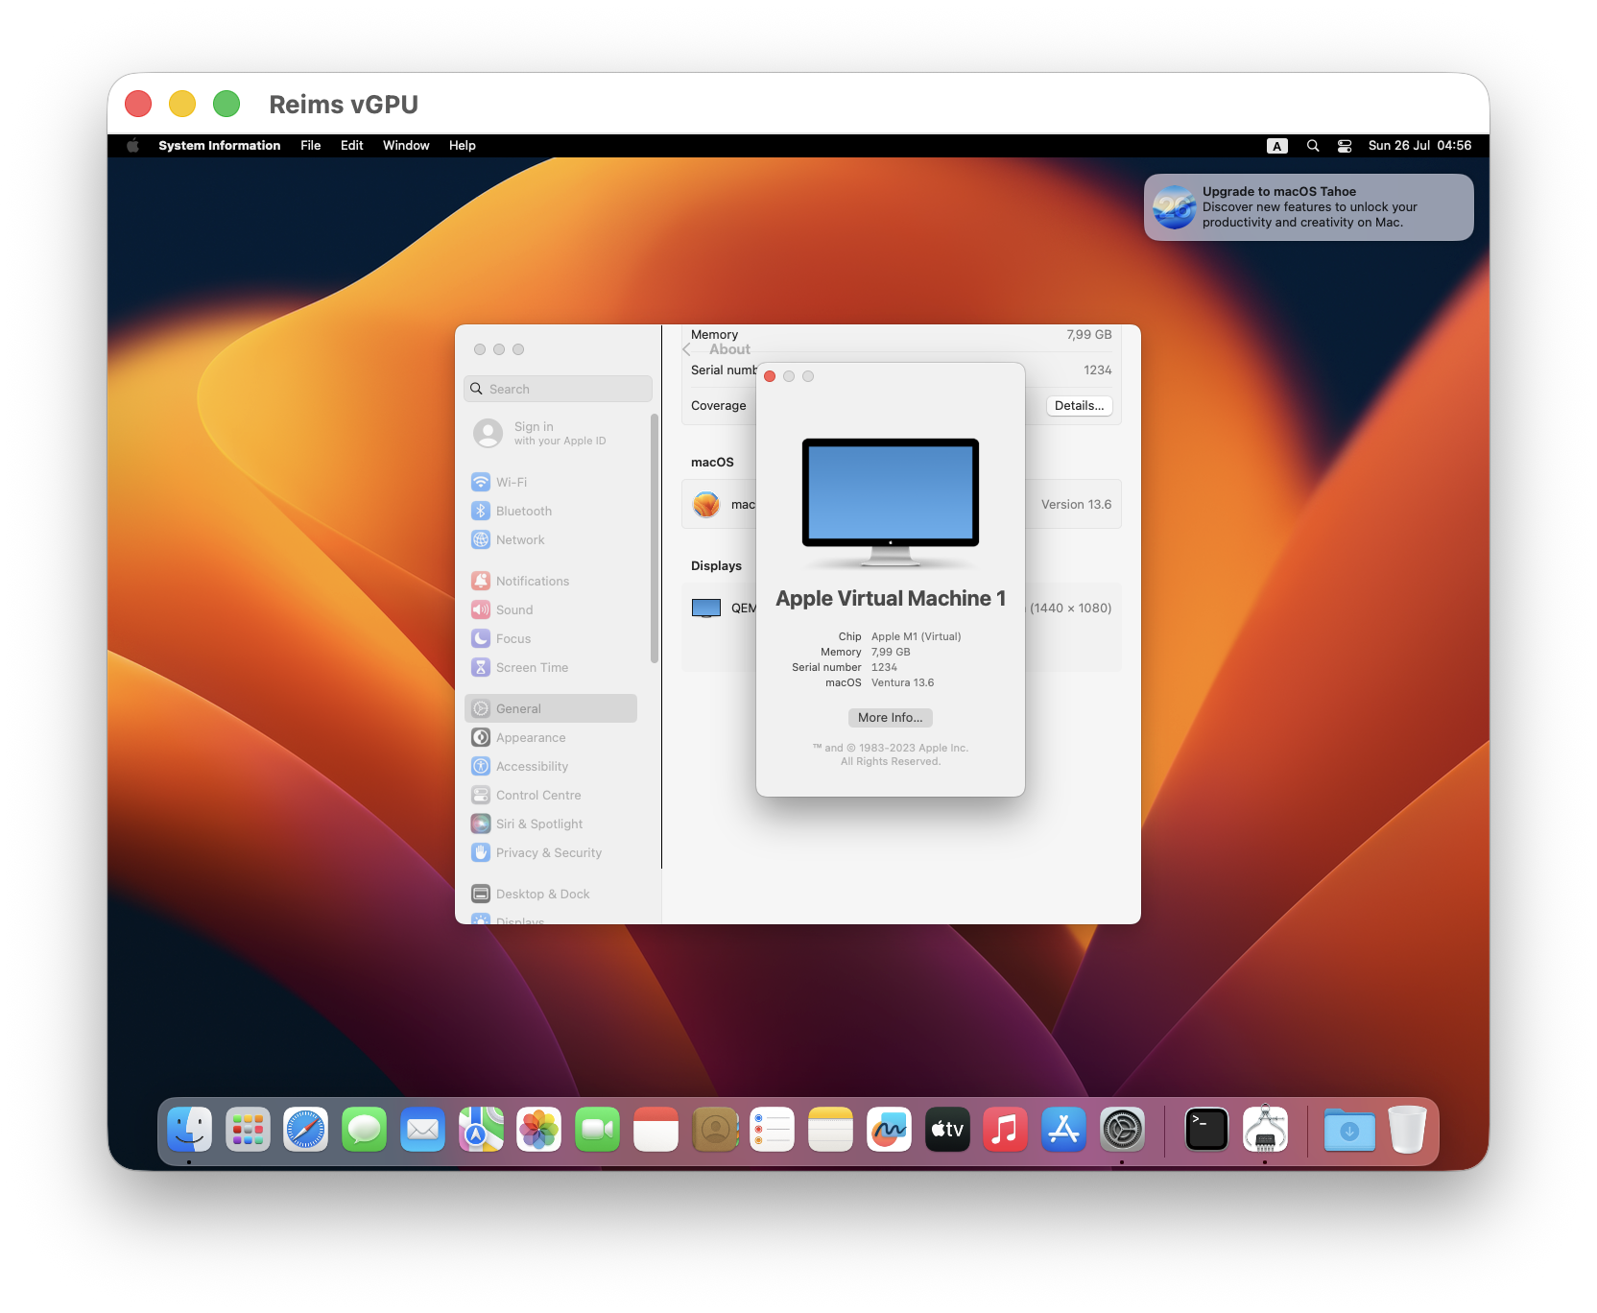1597x1313 pixels.
Task: Go back using the About chevron
Action: tap(687, 349)
